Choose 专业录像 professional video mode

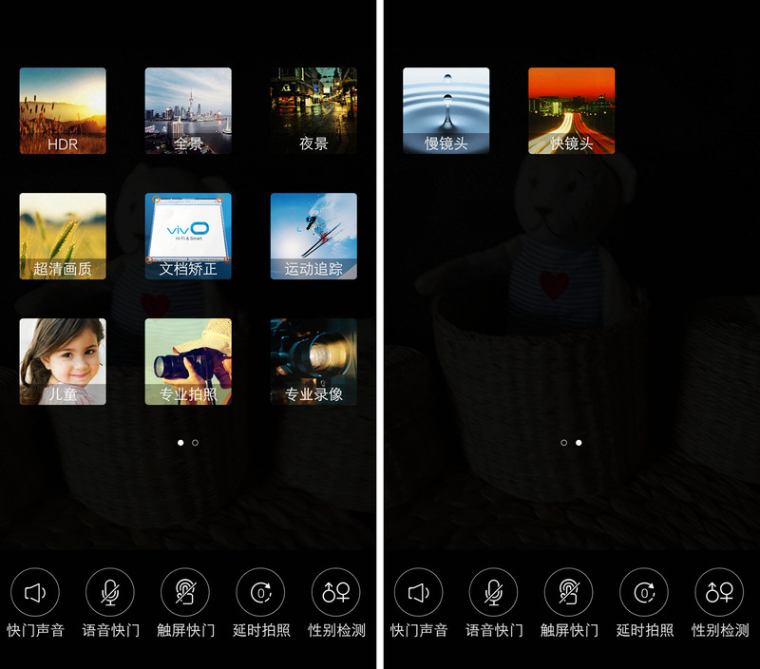click(313, 362)
